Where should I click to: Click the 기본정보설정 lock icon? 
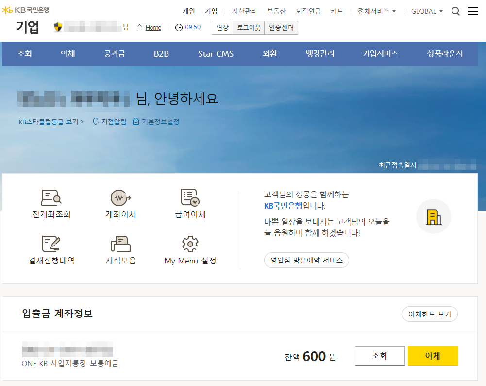pos(136,122)
